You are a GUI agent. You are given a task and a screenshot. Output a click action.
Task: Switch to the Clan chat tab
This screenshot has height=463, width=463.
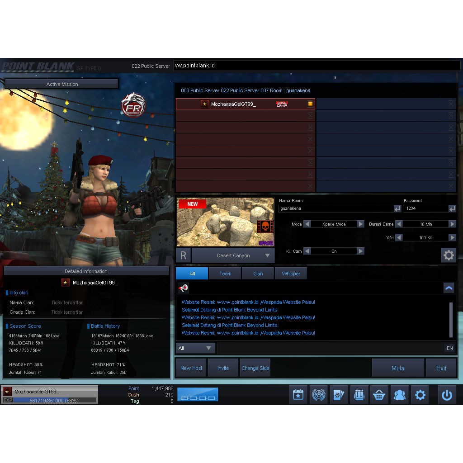coord(258,274)
